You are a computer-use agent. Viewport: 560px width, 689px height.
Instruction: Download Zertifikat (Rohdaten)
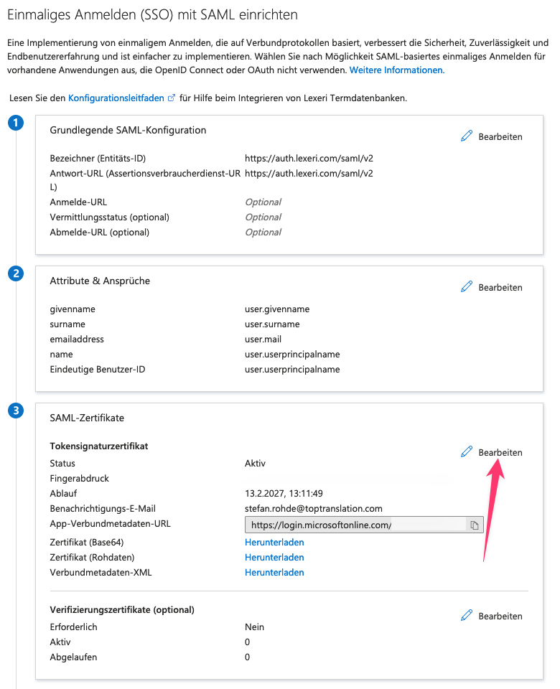pyautogui.click(x=274, y=557)
